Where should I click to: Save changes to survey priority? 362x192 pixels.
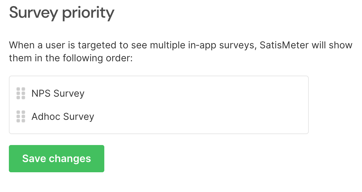click(57, 159)
